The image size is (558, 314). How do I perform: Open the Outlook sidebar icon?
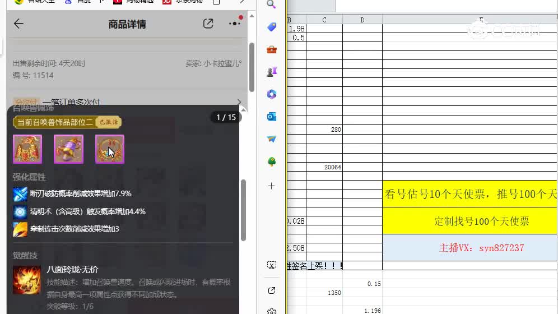click(x=272, y=117)
